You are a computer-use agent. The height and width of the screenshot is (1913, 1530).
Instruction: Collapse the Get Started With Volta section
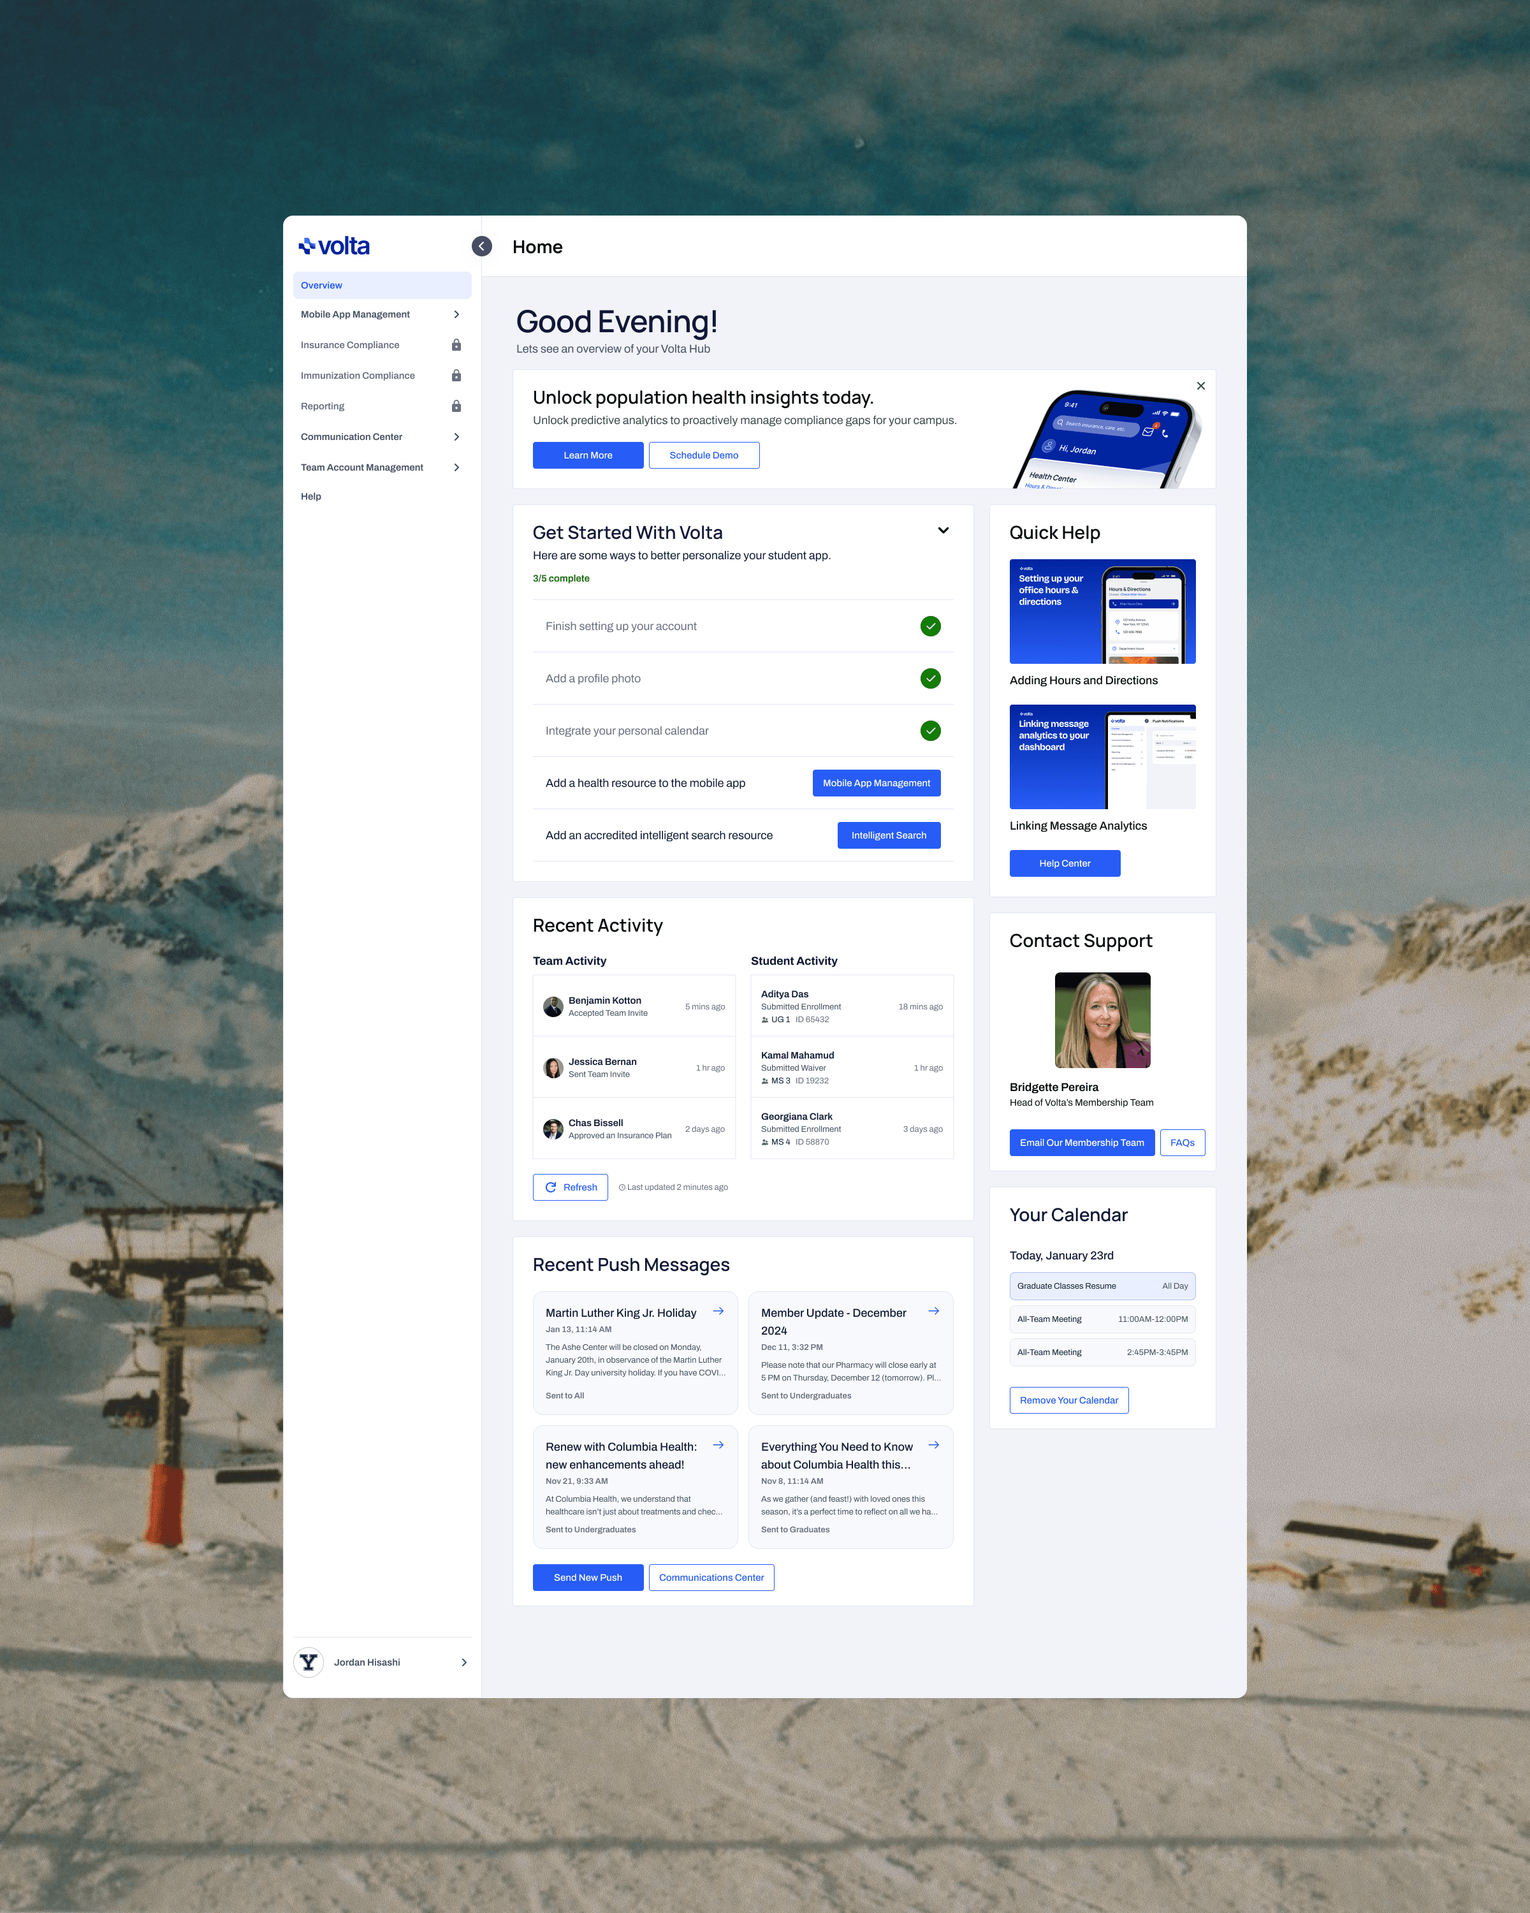[x=943, y=531]
